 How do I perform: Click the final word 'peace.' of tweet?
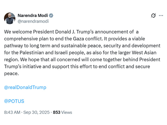(x=12, y=73)
